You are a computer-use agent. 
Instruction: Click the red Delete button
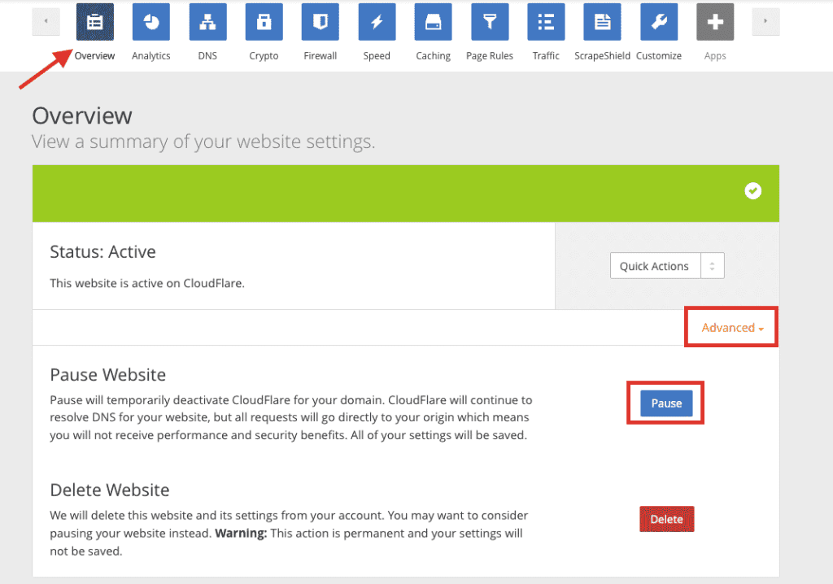coord(666,519)
